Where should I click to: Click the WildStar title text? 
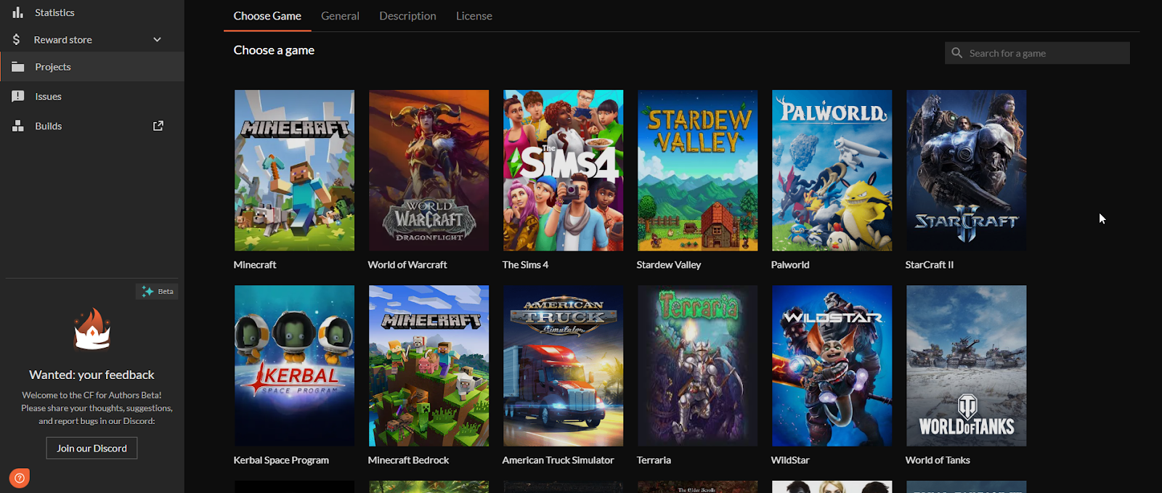click(x=790, y=460)
